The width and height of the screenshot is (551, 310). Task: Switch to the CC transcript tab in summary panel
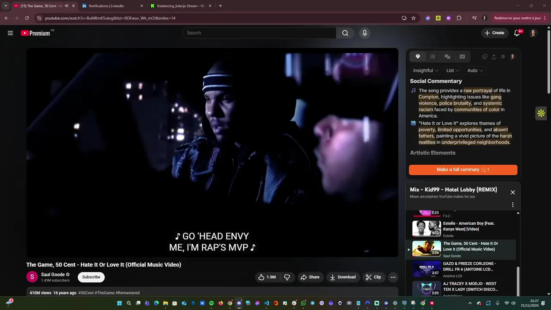click(x=462, y=56)
